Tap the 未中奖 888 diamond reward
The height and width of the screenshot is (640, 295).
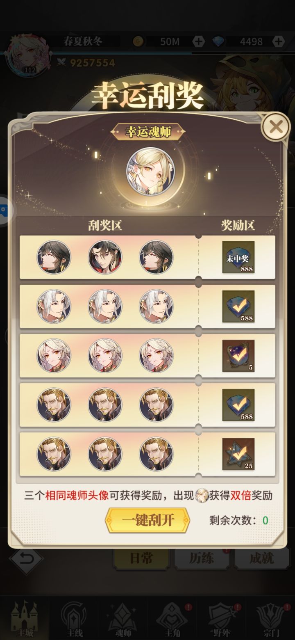click(238, 258)
